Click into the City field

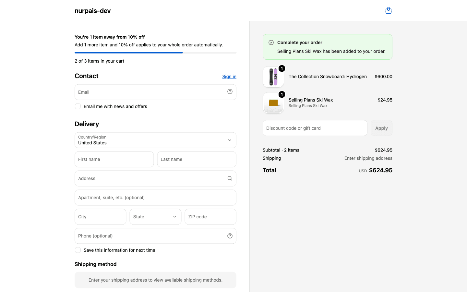100,217
